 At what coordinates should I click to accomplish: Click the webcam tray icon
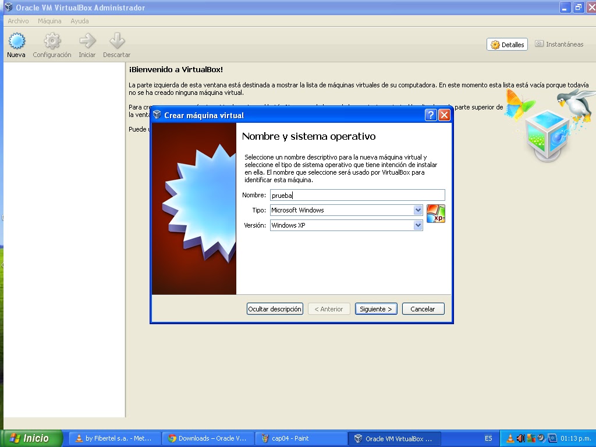click(541, 438)
